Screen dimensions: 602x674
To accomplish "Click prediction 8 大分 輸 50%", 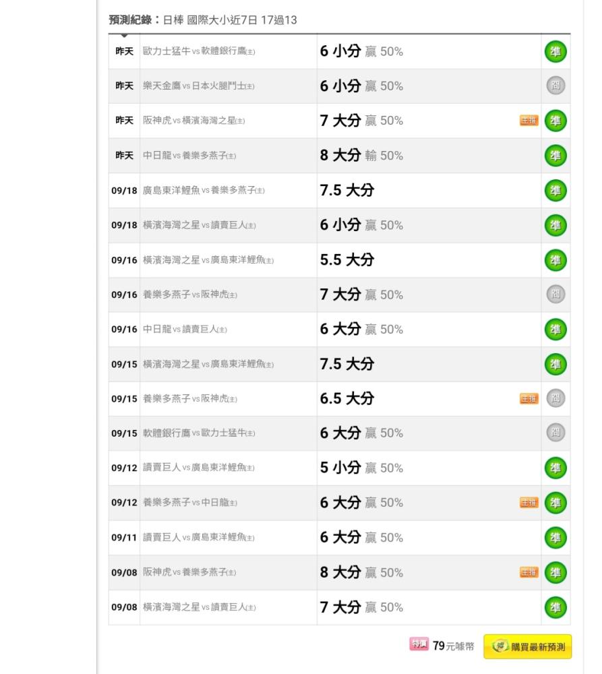I will tap(361, 155).
